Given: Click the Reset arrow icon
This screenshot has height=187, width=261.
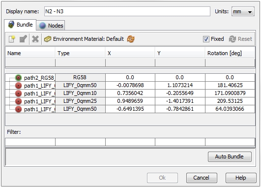Looking at the screenshot, I should pyautogui.click(x=232, y=39).
